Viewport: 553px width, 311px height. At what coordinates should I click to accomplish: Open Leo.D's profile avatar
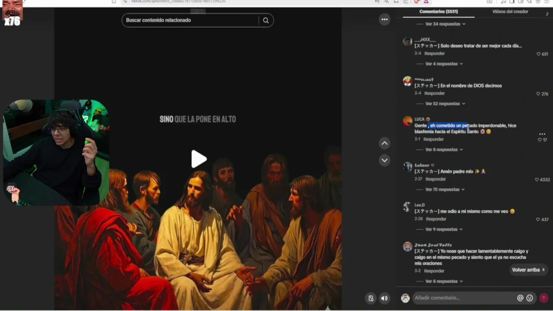click(407, 206)
